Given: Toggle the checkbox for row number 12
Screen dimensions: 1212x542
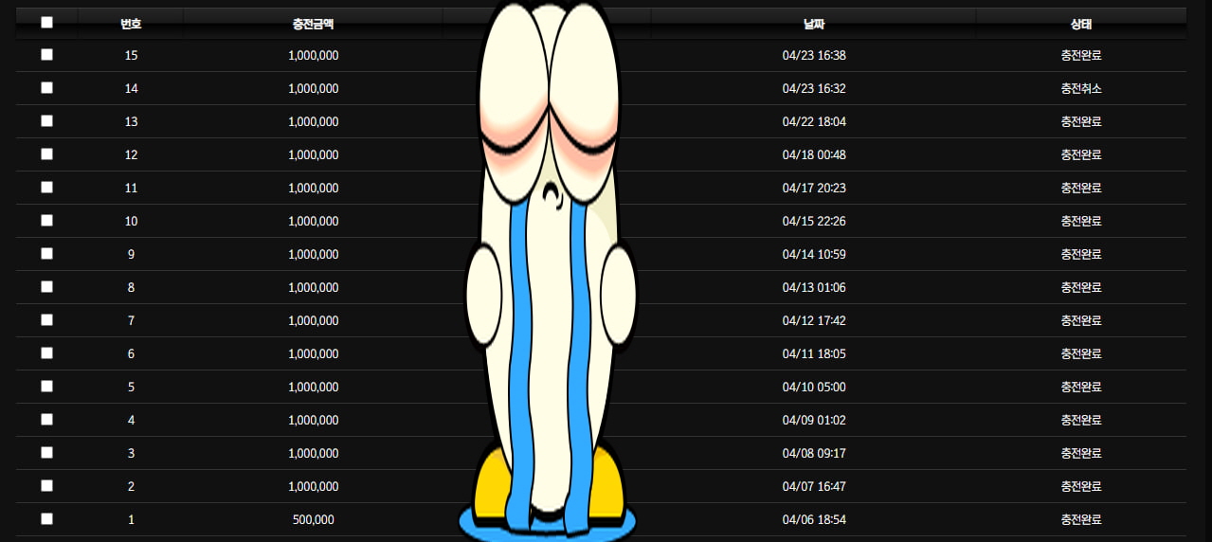Looking at the screenshot, I should click(47, 154).
